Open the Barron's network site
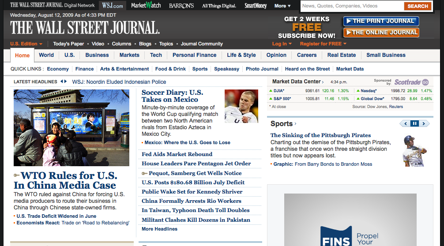The width and height of the screenshot is (444, 246). [181, 6]
